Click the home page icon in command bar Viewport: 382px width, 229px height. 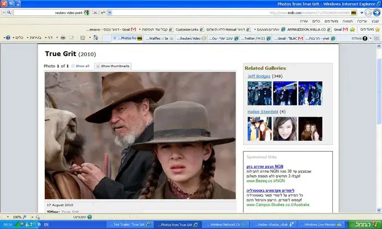[95, 38]
